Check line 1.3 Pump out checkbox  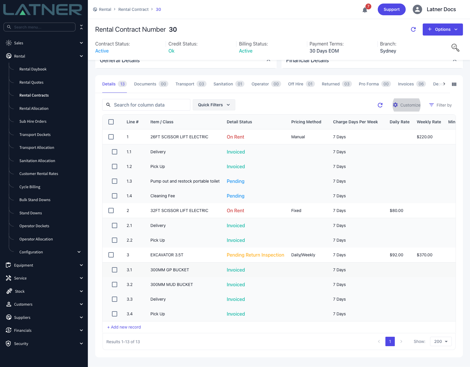(x=115, y=181)
